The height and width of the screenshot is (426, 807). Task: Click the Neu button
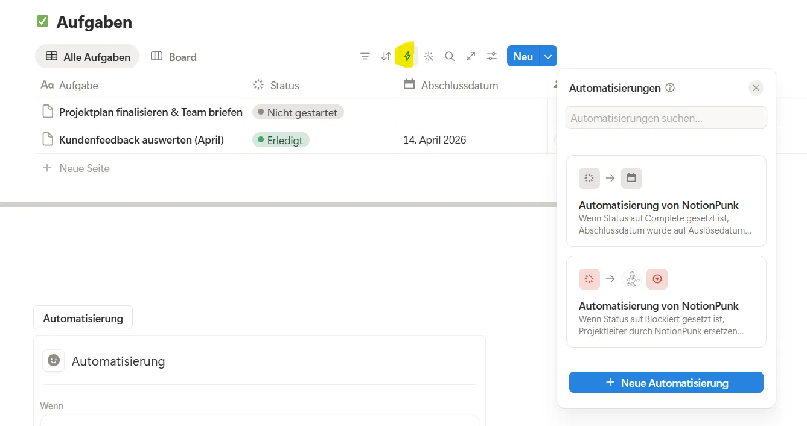coord(523,56)
